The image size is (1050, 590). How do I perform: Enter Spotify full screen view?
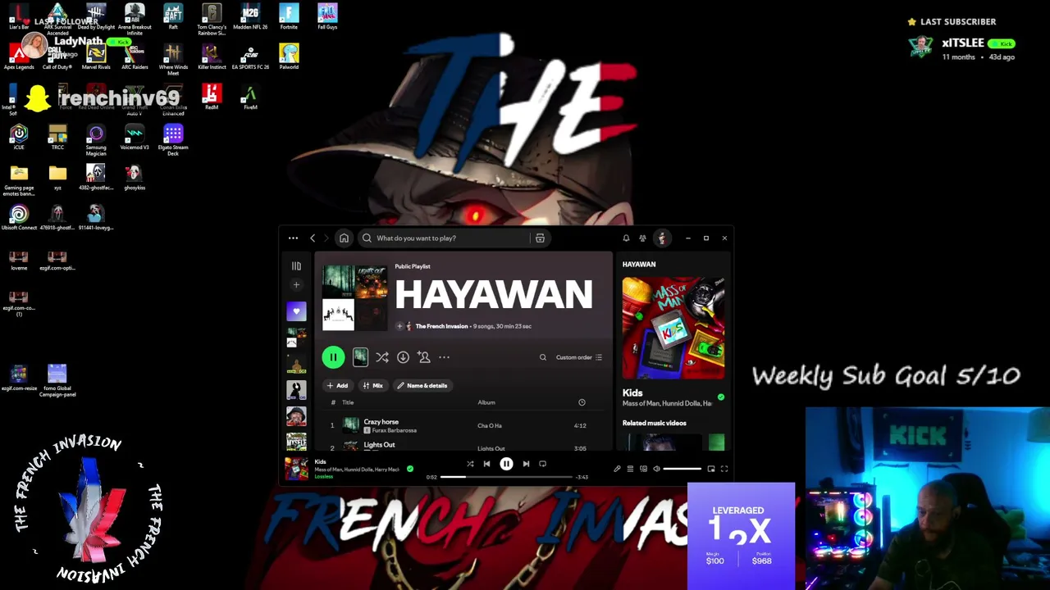[x=724, y=469]
